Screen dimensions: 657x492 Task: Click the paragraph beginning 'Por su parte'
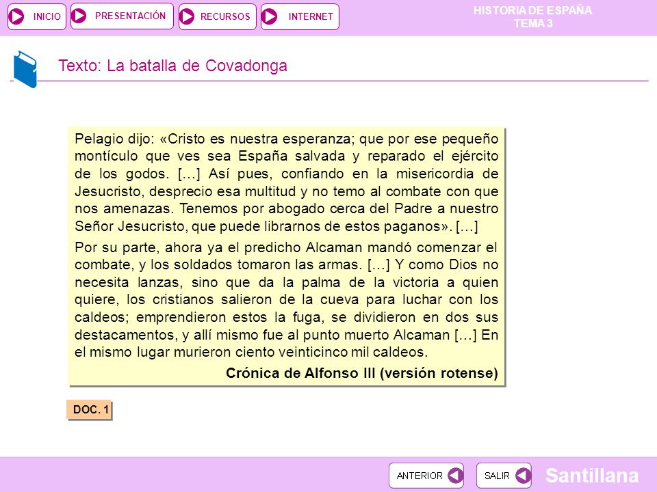pos(287,299)
